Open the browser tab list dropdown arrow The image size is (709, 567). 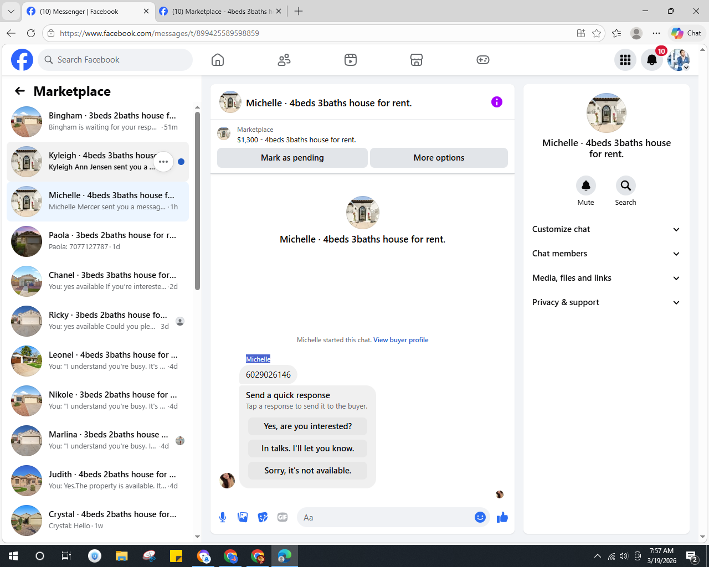[11, 11]
